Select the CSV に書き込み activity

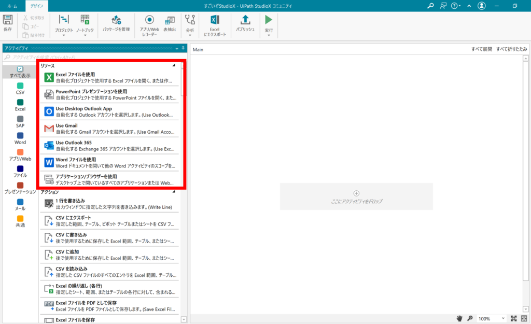pos(109,237)
